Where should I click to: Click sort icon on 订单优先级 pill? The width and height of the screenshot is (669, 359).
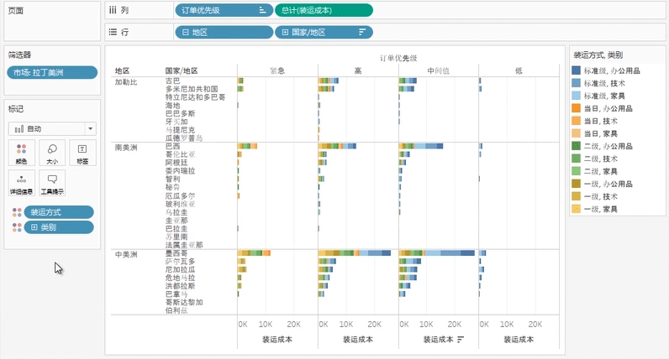tap(262, 10)
